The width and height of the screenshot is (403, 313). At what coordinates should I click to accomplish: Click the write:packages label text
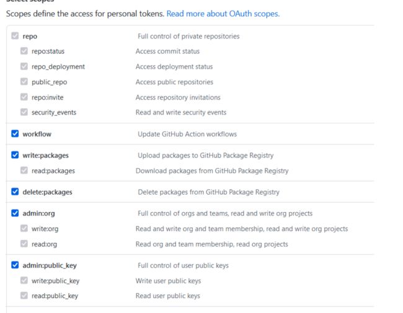point(45,156)
